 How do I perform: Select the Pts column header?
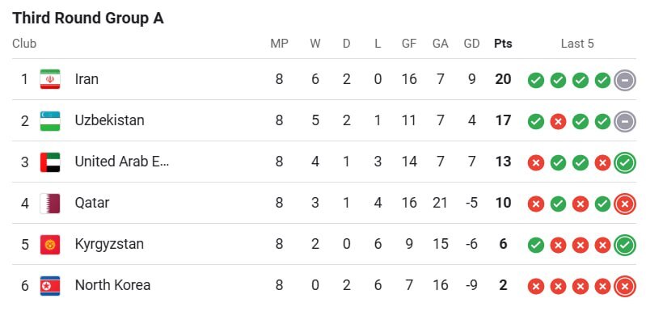pyautogui.click(x=503, y=44)
